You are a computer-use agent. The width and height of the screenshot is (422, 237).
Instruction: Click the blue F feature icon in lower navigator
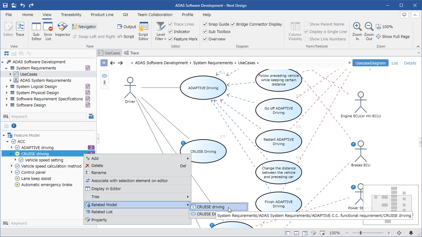click(x=14, y=126)
